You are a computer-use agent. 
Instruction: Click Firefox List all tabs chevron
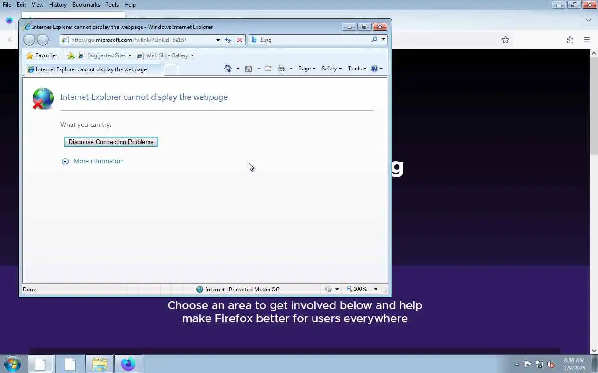589,20
